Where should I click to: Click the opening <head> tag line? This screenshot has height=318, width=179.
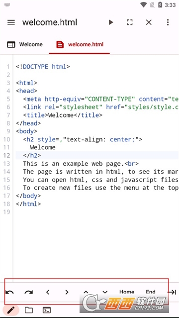26,91
